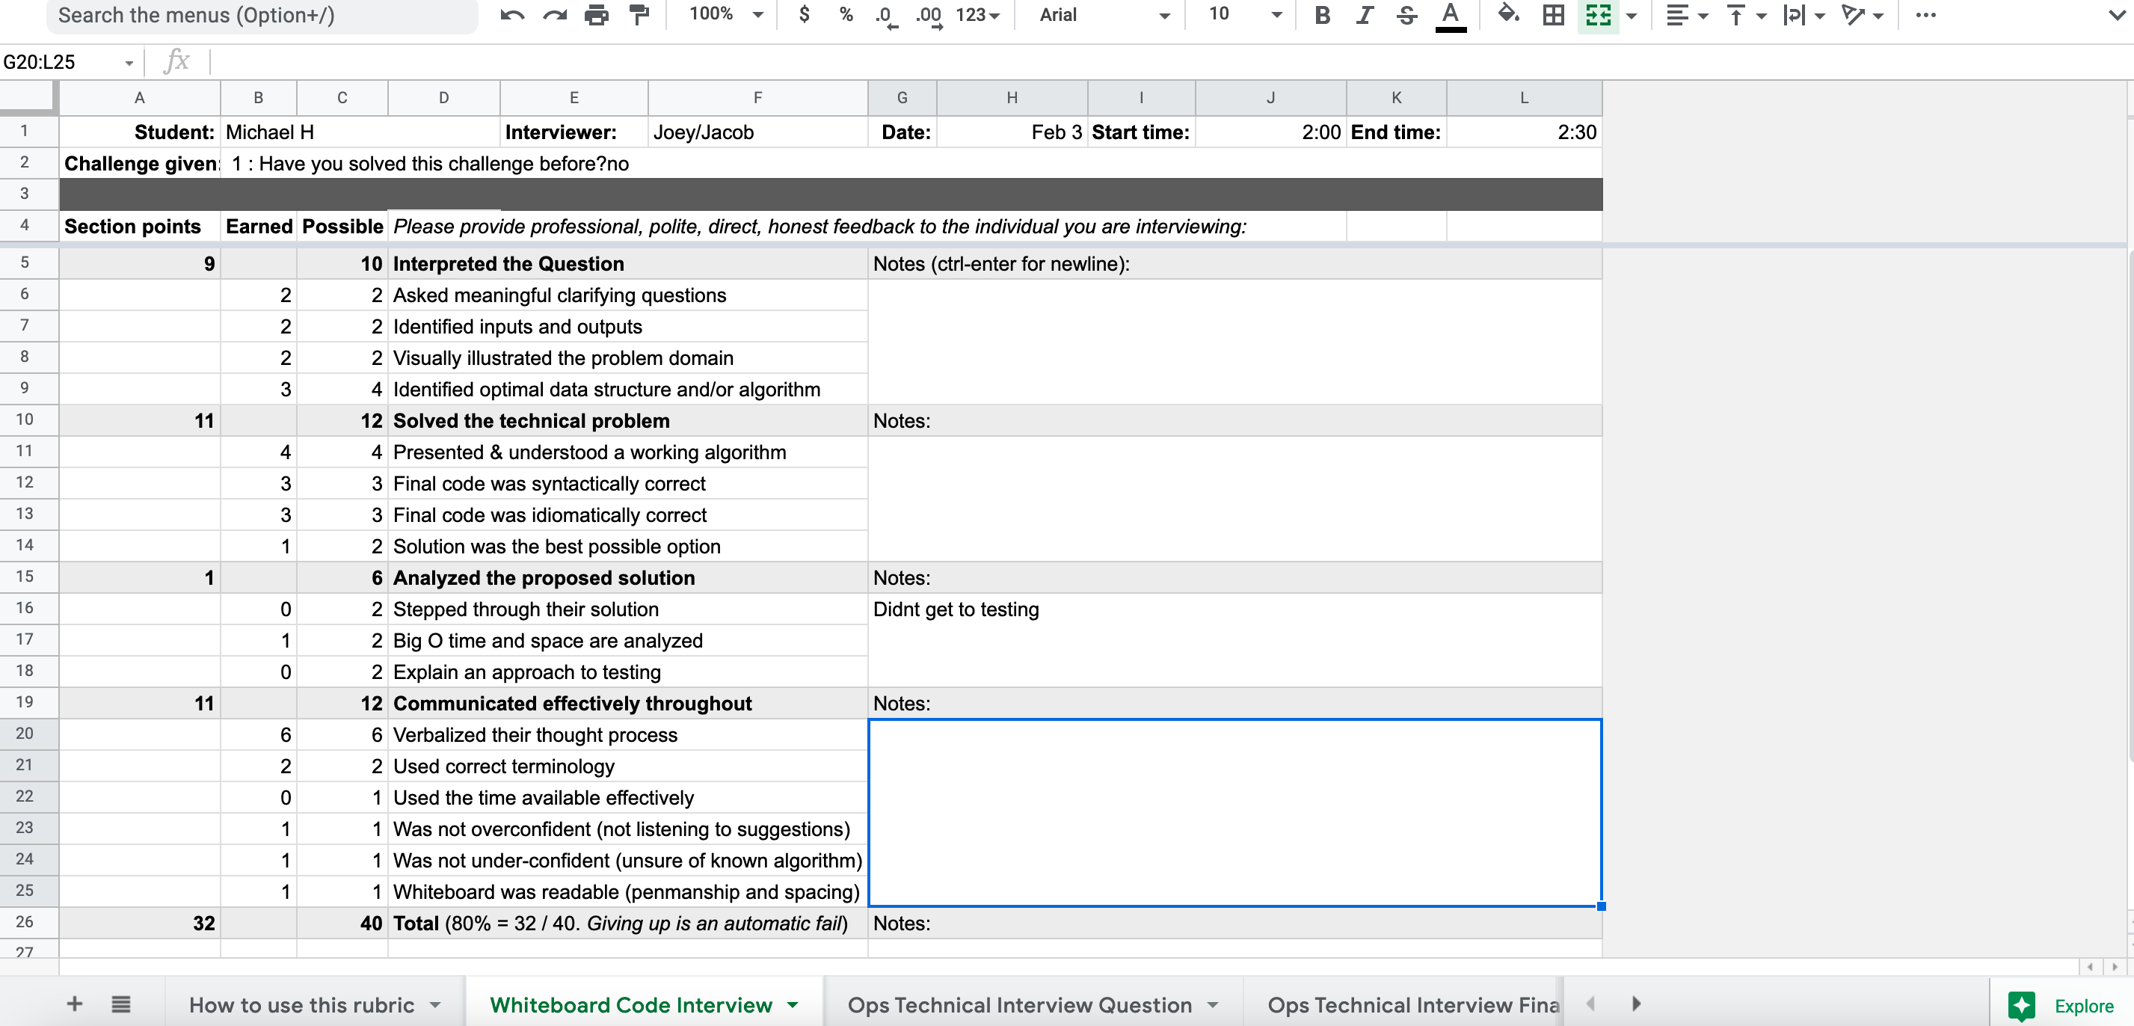
Task: Select the Paint format tool
Action: point(638,14)
